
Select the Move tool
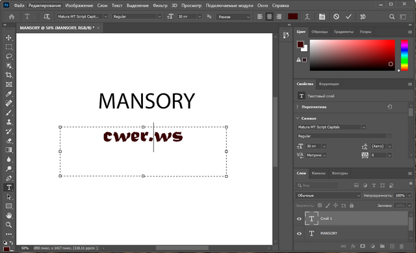tap(8, 38)
